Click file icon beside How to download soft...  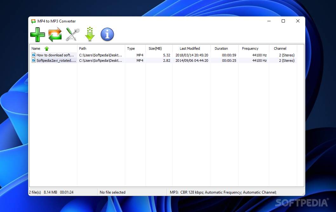tap(34, 55)
